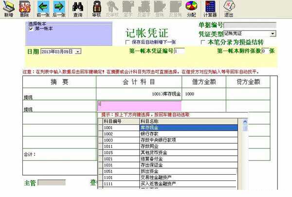Open 查询 binoculars search icon
This screenshot has width=292, height=197.
tap(78, 9)
